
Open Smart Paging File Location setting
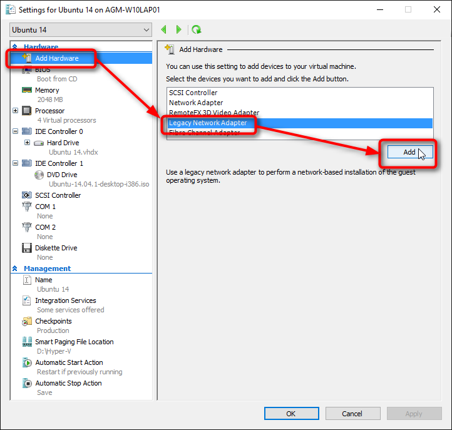pyautogui.click(x=74, y=342)
